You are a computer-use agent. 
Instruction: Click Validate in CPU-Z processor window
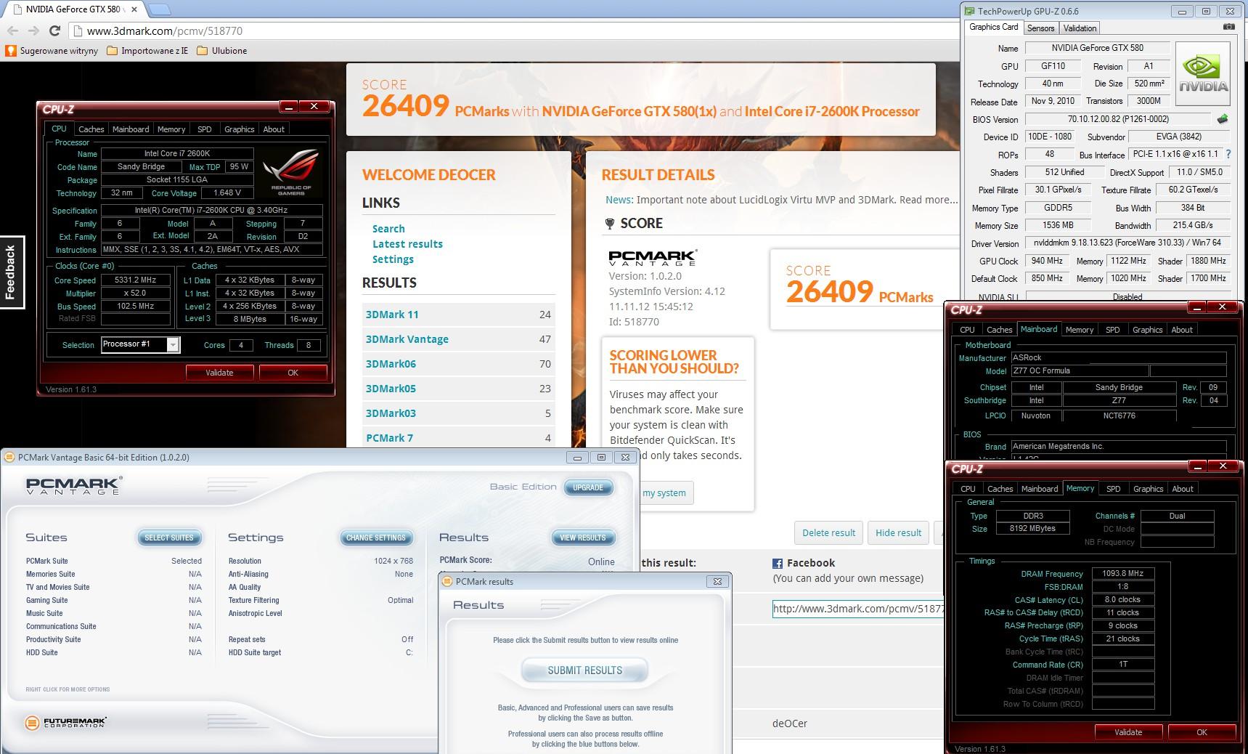coord(219,373)
